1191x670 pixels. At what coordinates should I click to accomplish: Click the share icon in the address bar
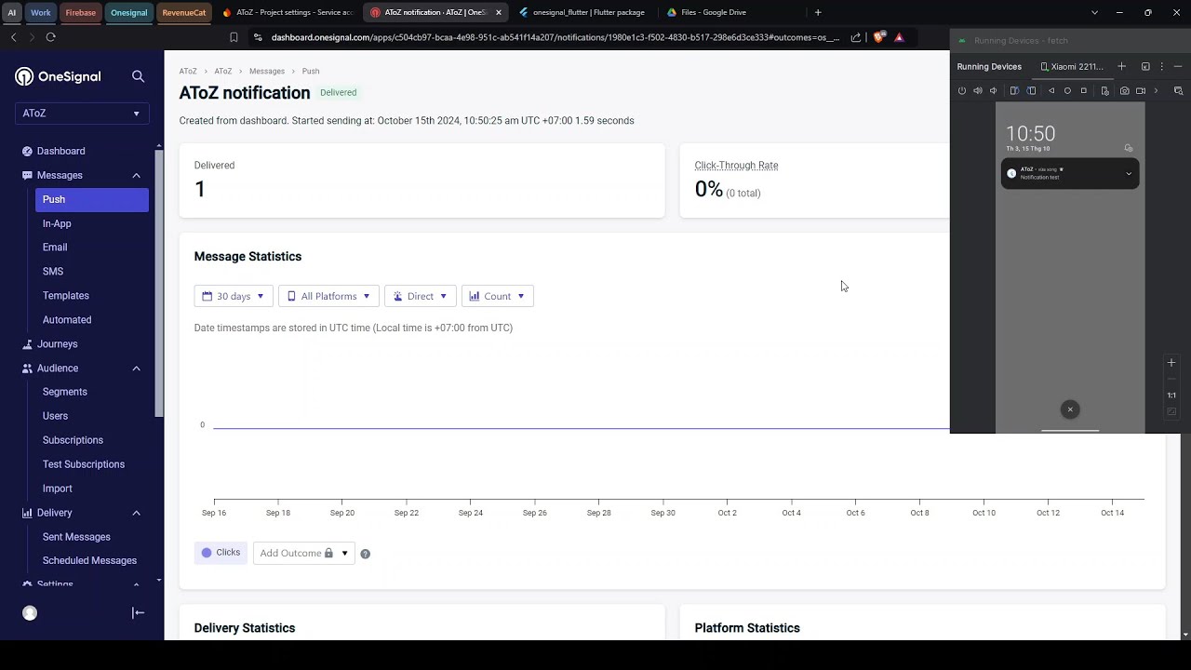pyautogui.click(x=856, y=37)
